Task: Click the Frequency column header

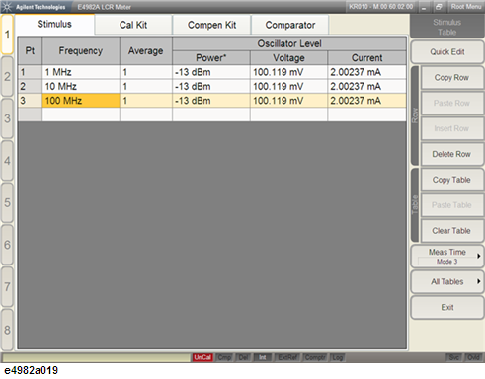Action: tap(81, 51)
